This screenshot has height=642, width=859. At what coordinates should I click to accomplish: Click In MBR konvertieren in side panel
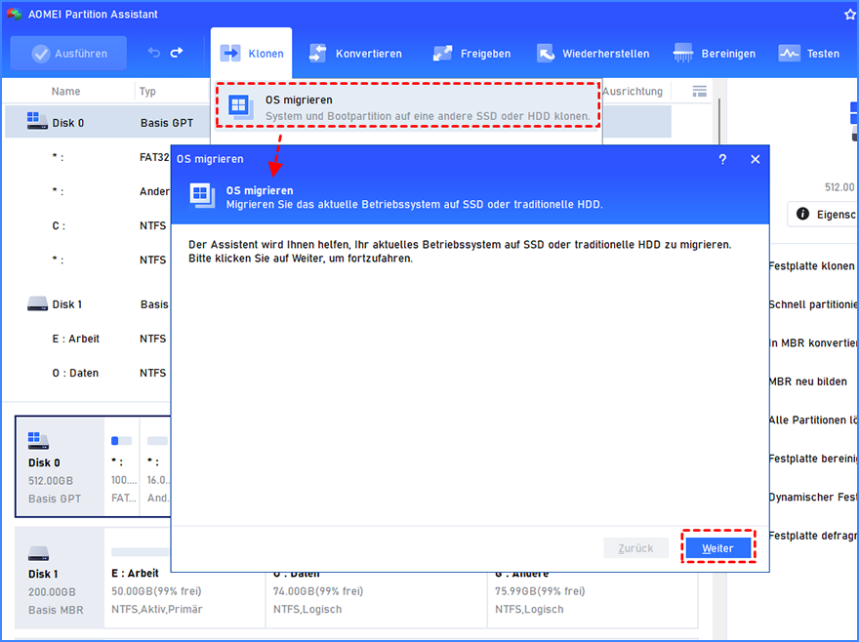click(813, 342)
